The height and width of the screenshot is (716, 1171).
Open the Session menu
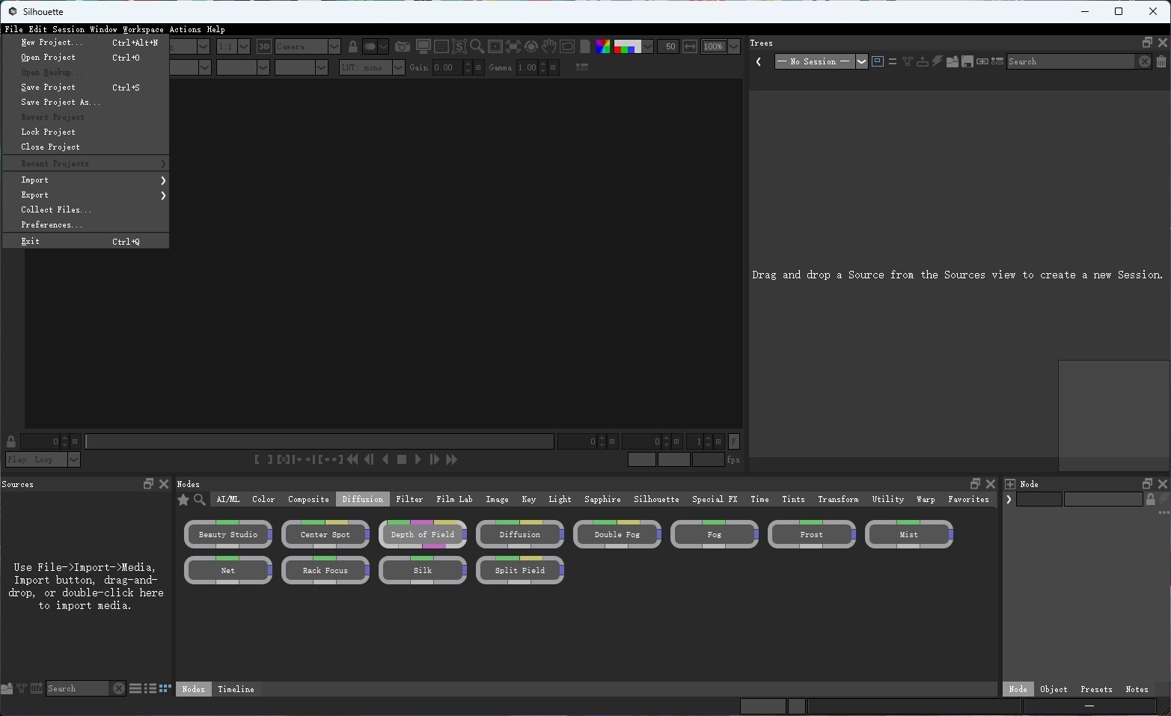pyautogui.click(x=68, y=30)
